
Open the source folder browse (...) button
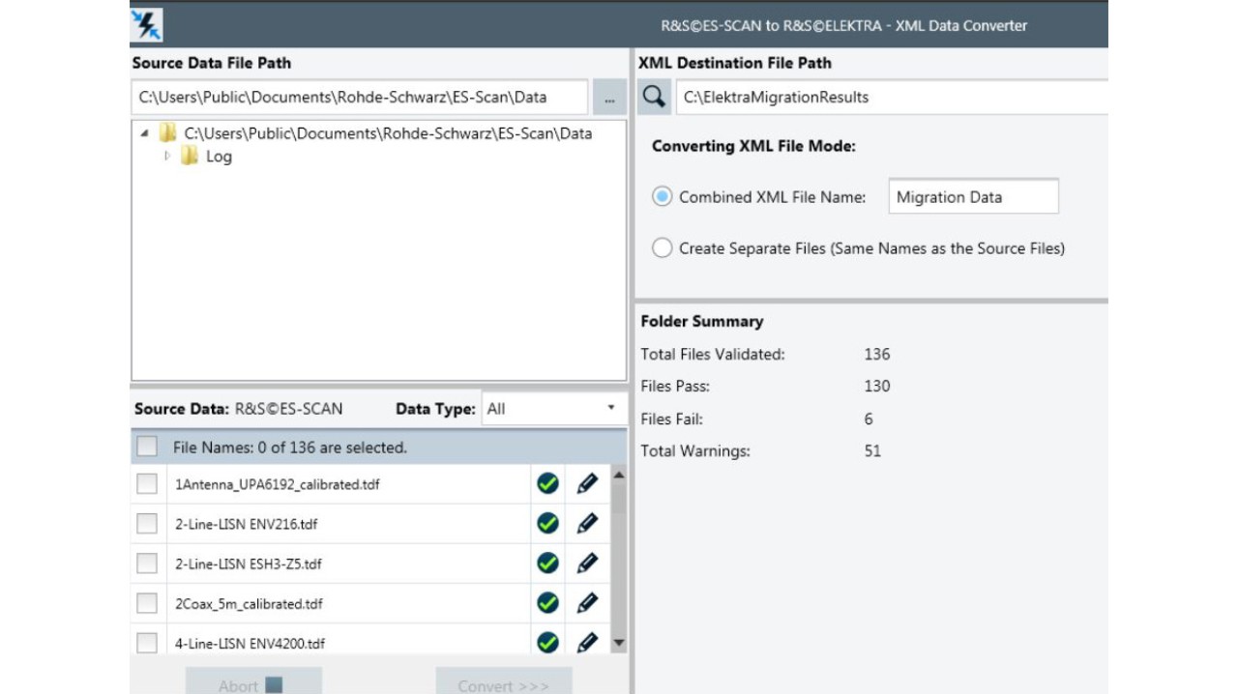[x=609, y=98]
